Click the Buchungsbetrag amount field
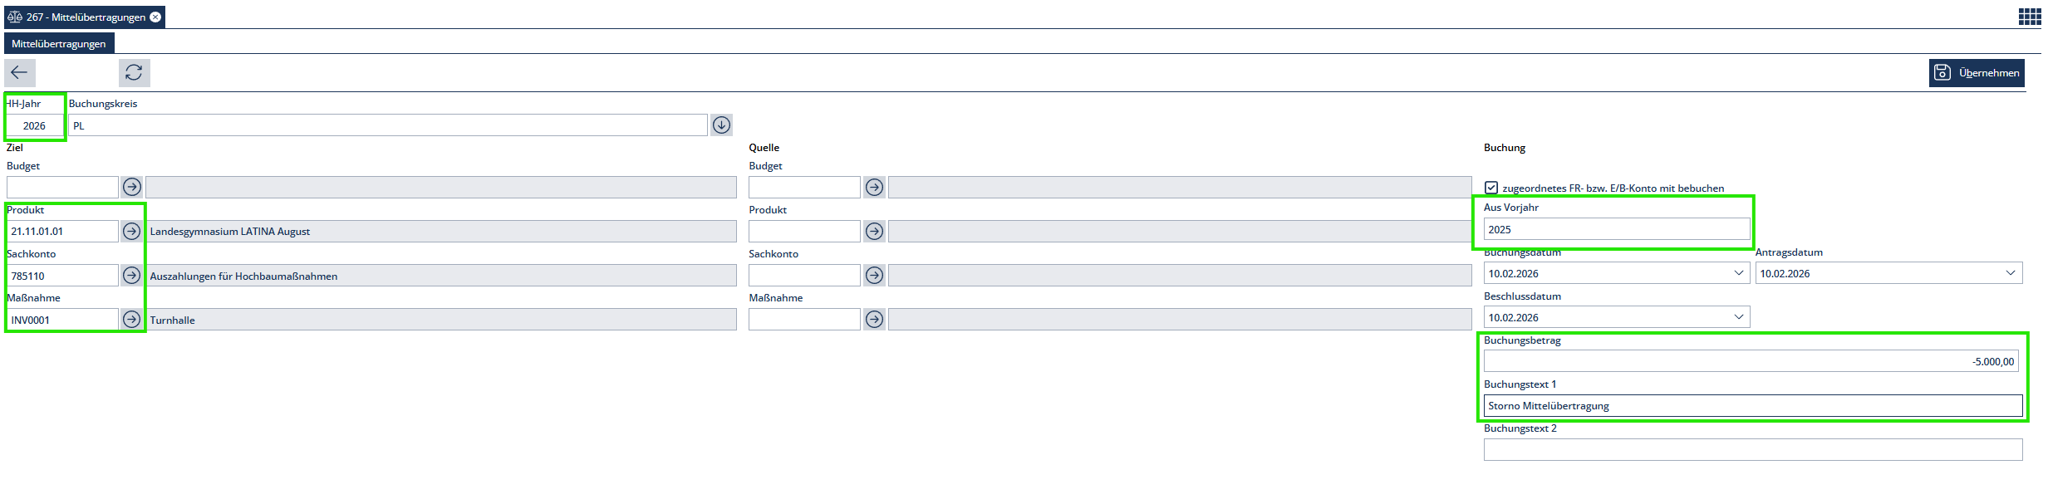2048x504 pixels. pos(1750,361)
